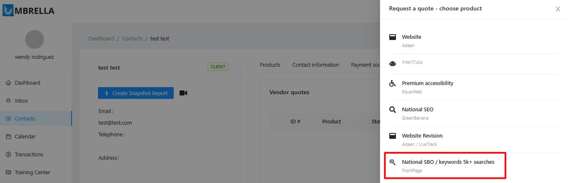The height and width of the screenshot is (183, 568).
Task: Click the Vendor quotes heading
Action: (289, 92)
